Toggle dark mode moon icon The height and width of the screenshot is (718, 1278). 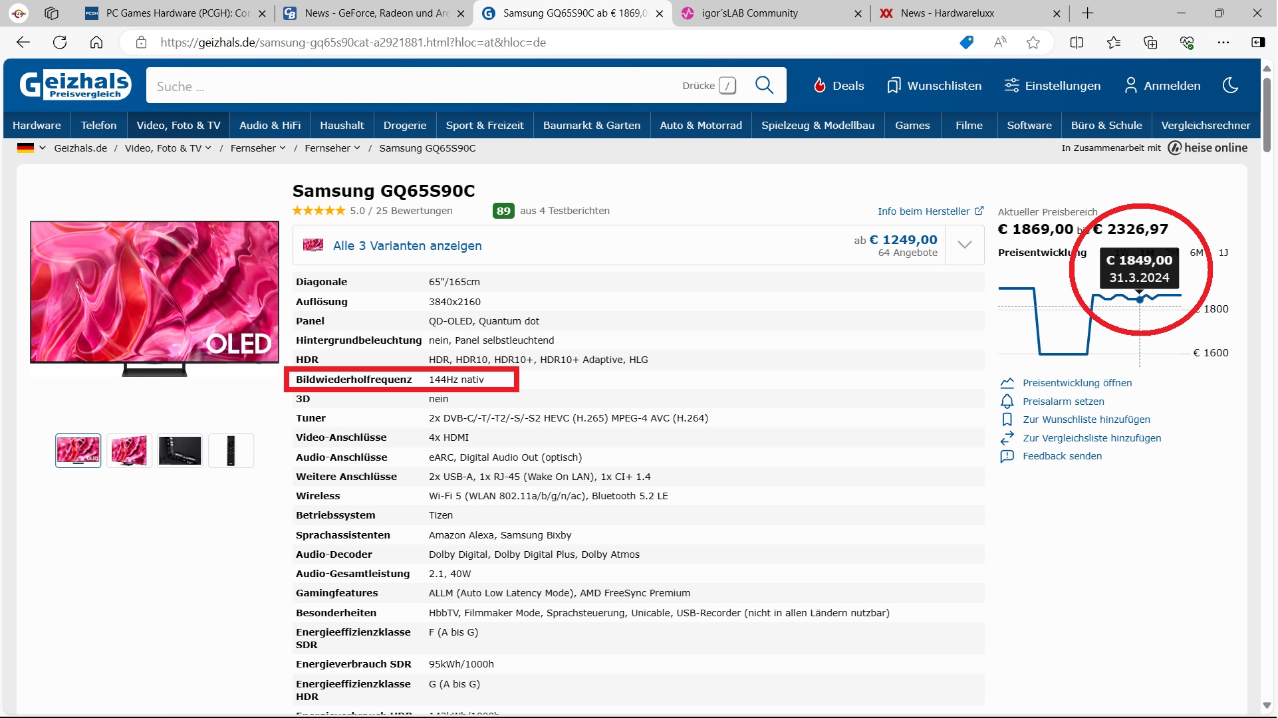coord(1229,85)
